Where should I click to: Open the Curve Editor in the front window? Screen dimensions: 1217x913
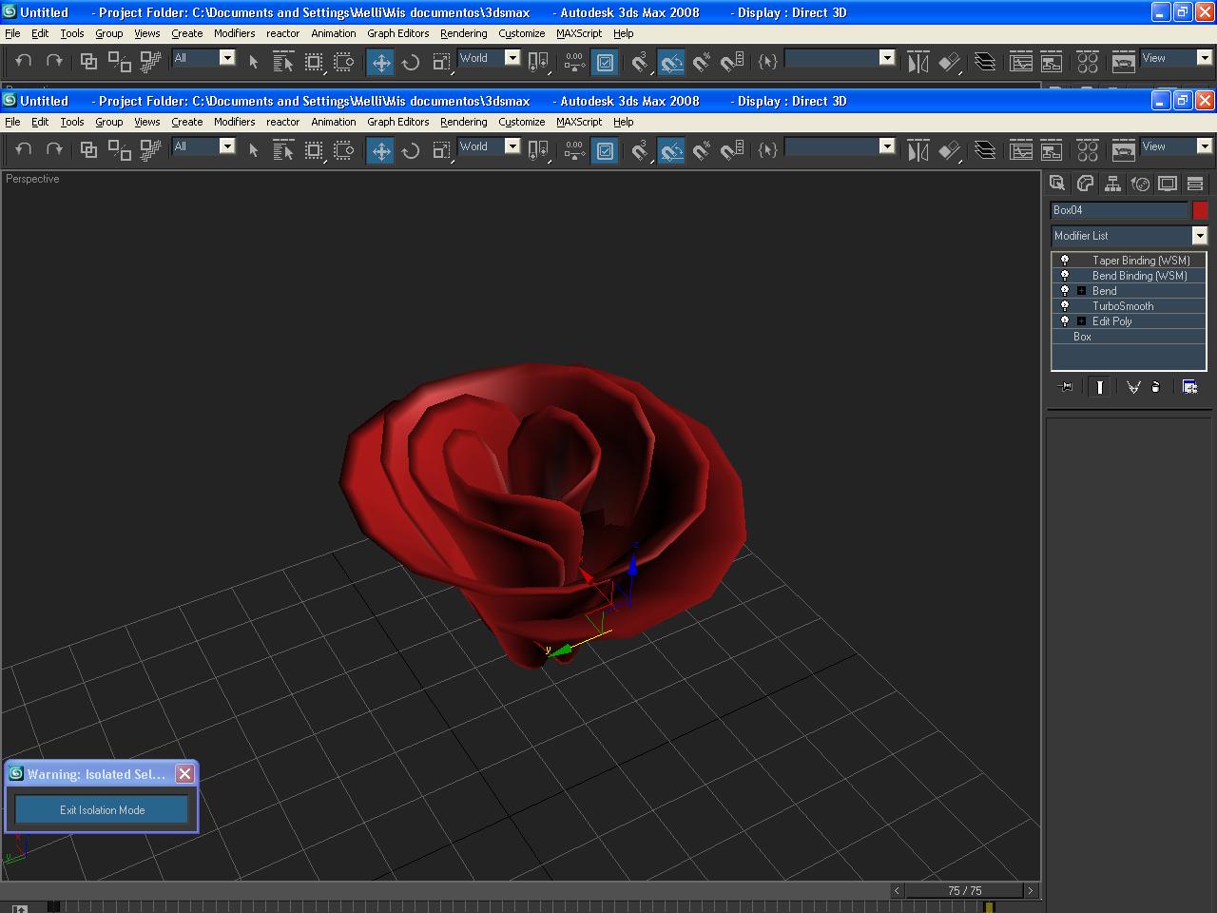click(1021, 150)
